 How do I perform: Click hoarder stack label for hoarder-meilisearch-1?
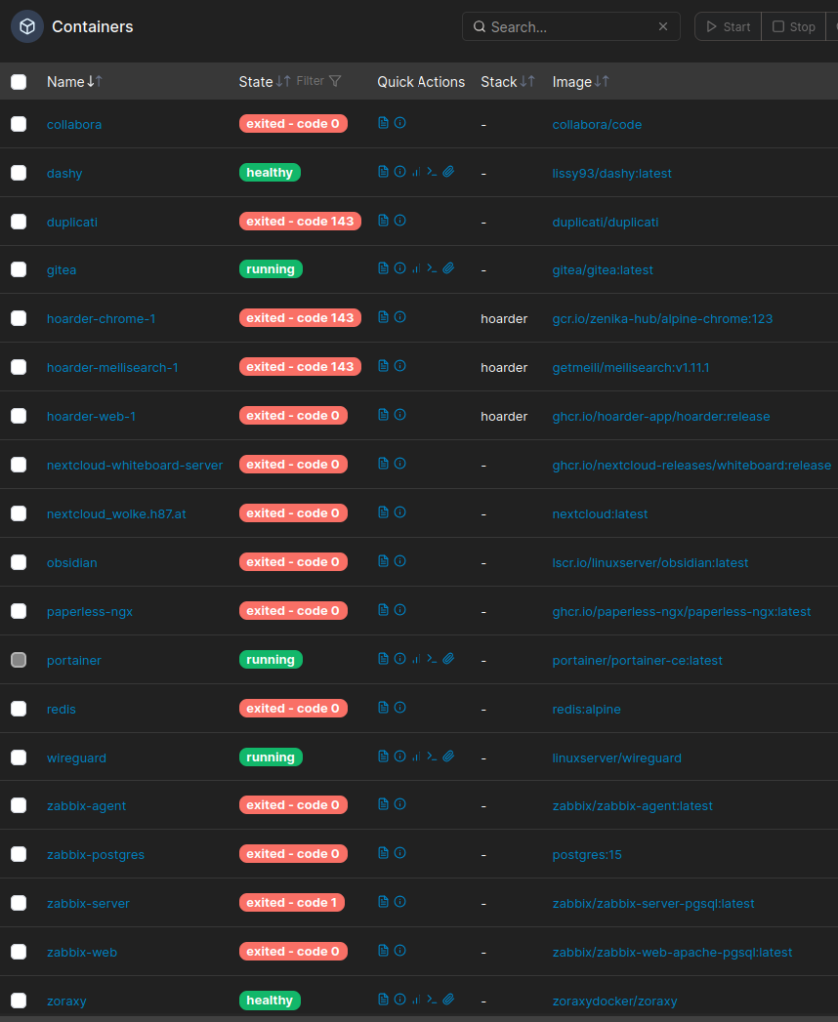[504, 367]
